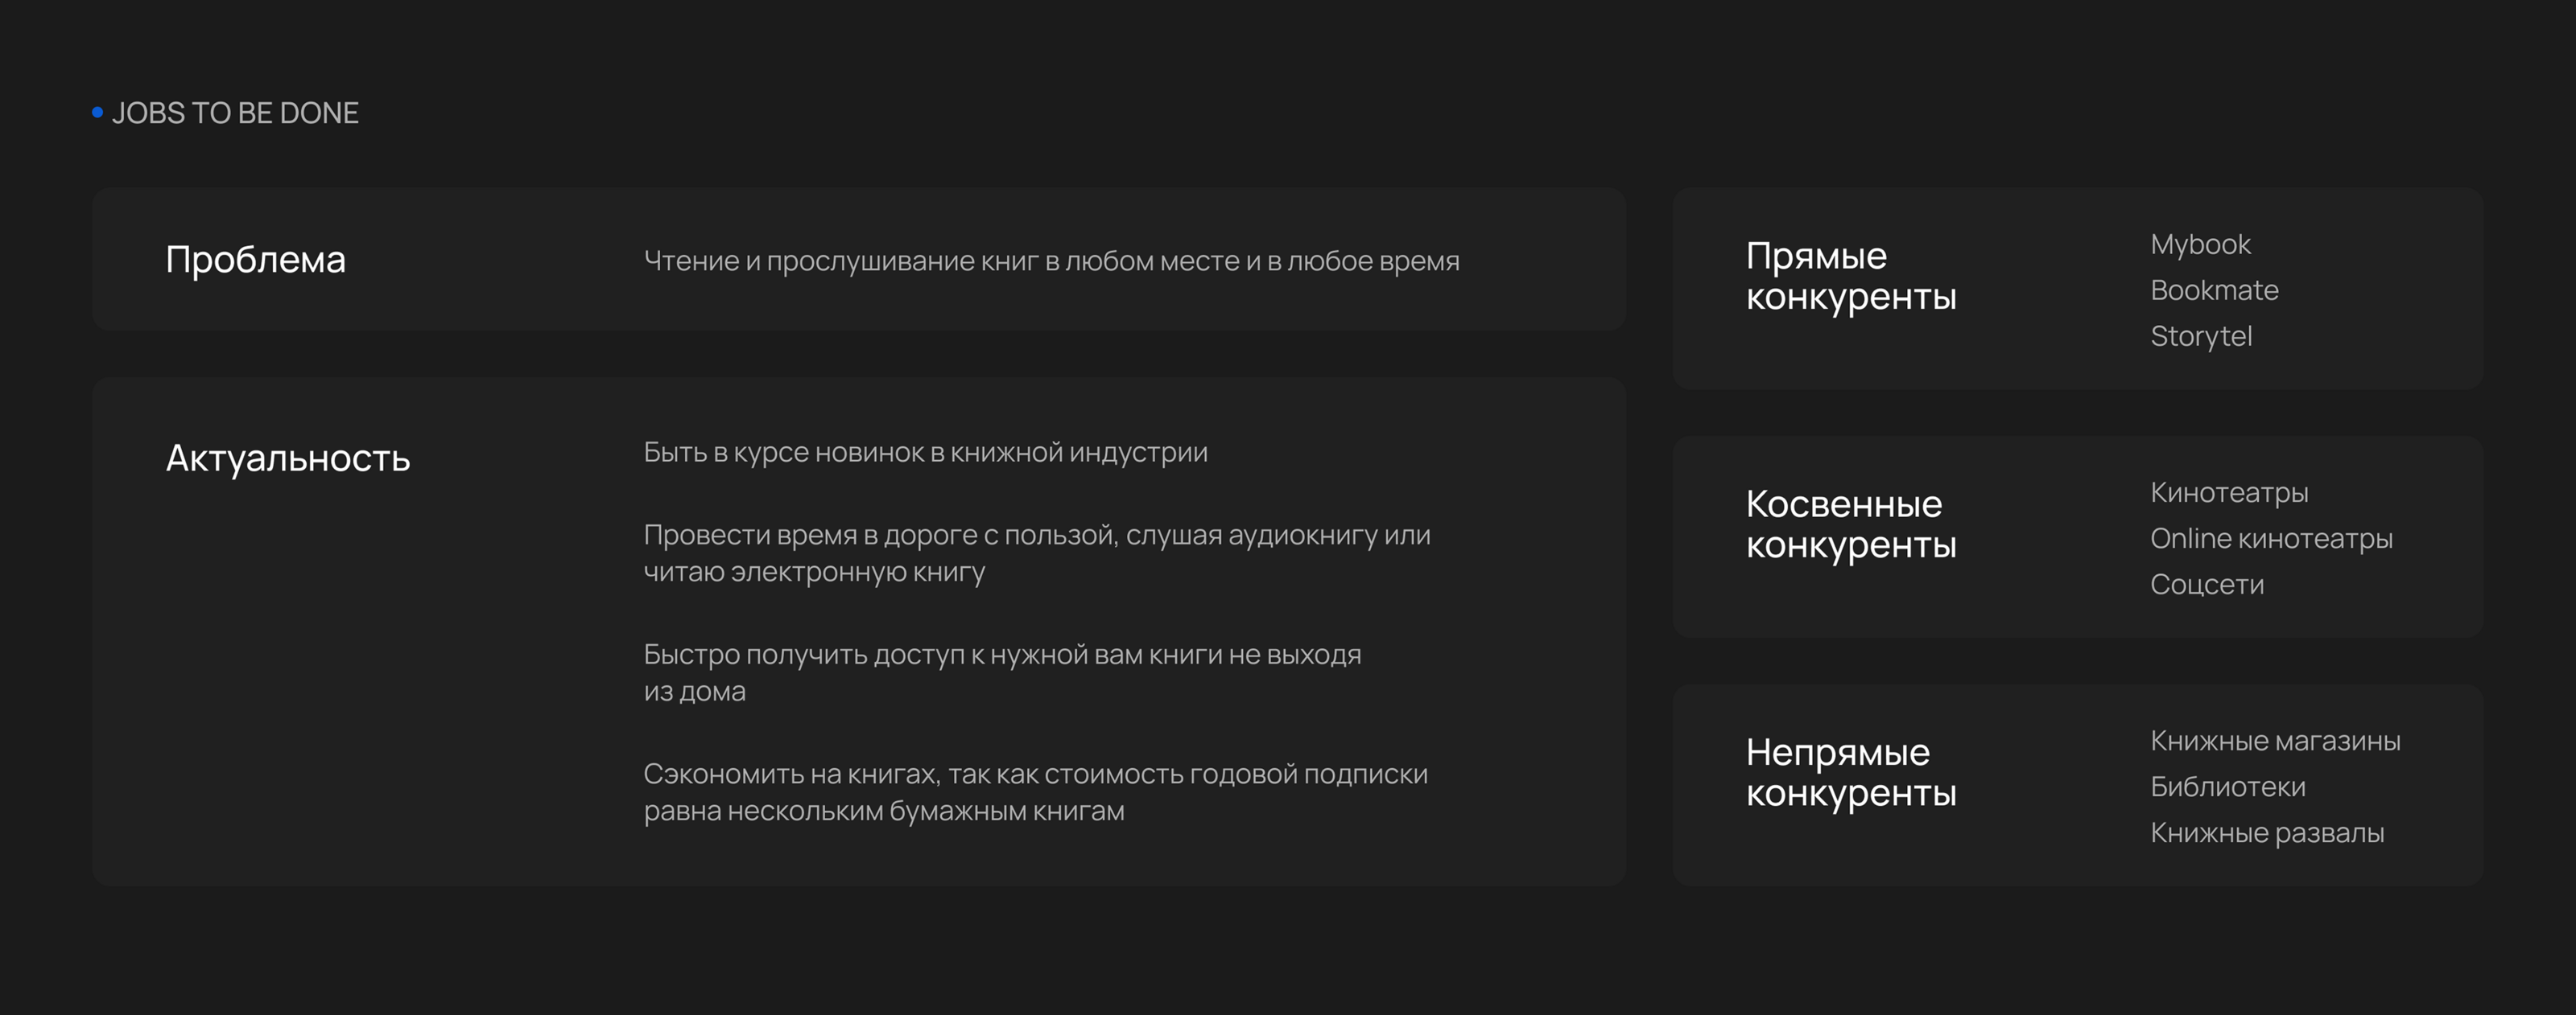Select the Кинотеатры list item
2576x1015 pixels.
click(2229, 492)
